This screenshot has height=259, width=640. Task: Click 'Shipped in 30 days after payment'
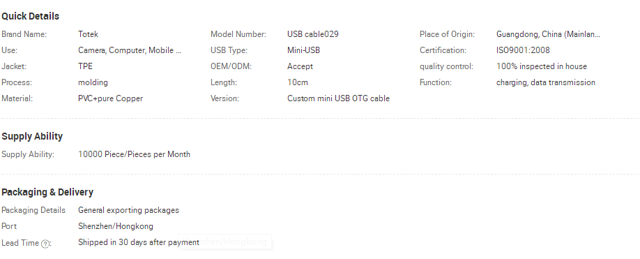tap(139, 242)
